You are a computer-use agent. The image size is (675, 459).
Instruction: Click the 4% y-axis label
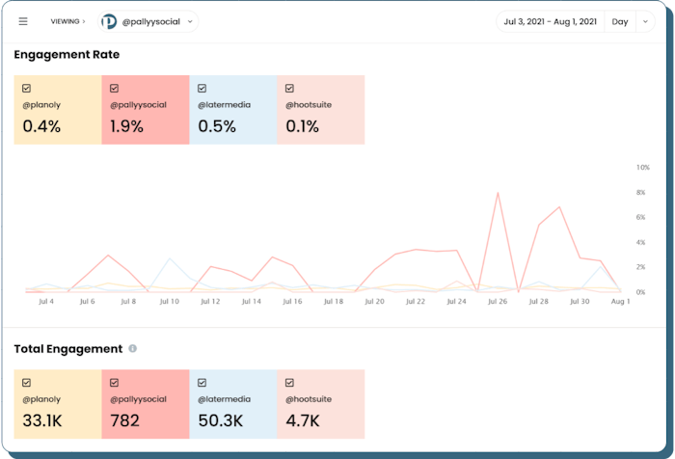(640, 242)
